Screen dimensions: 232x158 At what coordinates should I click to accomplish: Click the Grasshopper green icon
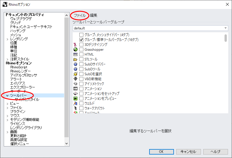[76, 50]
